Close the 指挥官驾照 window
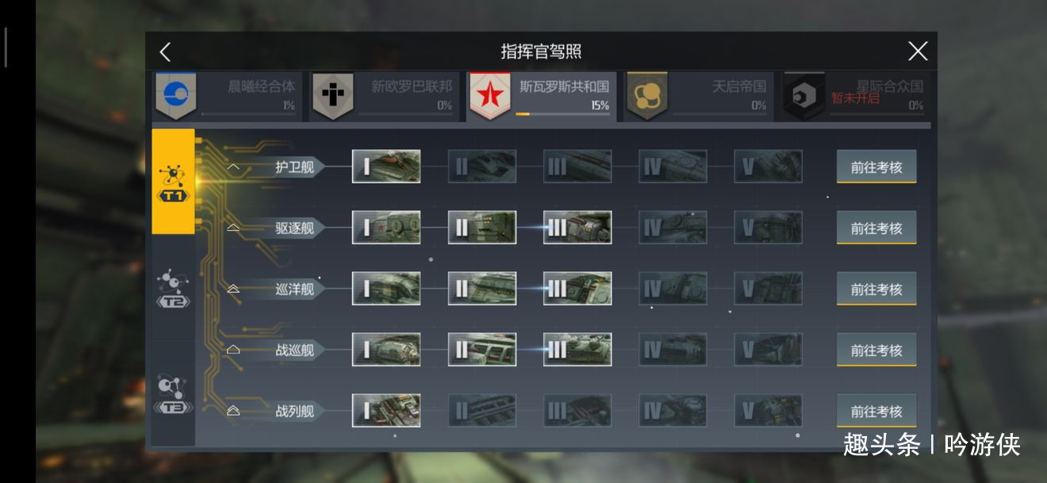Viewport: 1047px width, 483px height. coord(918,52)
